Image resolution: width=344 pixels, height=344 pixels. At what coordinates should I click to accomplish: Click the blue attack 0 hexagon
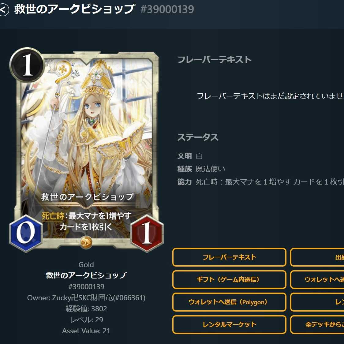tap(26, 233)
